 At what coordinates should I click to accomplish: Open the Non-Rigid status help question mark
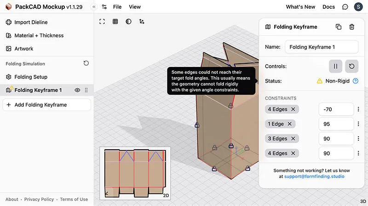[x=356, y=81]
